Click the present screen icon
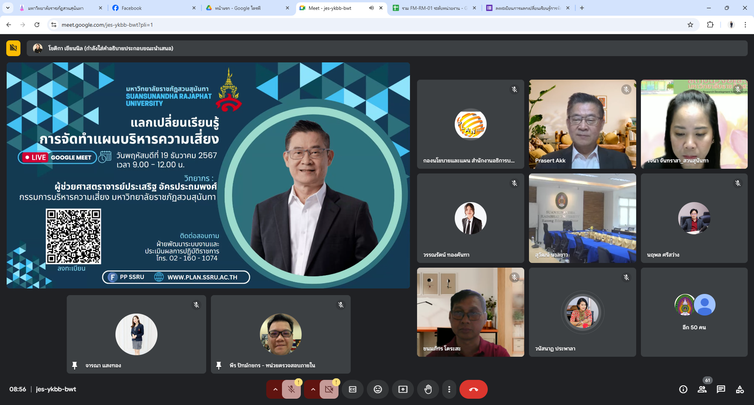Image resolution: width=754 pixels, height=405 pixels. [403, 389]
